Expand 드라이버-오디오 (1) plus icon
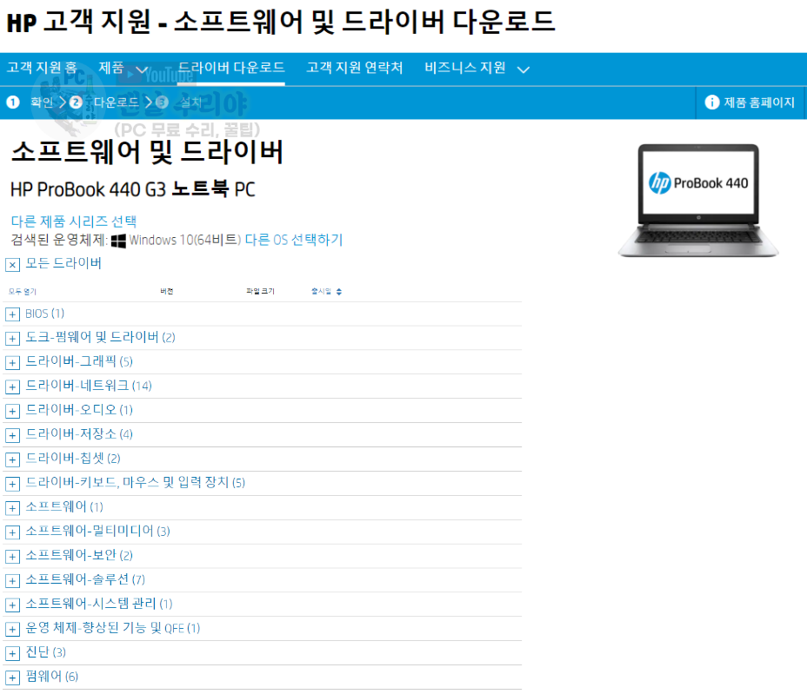Image resolution: width=807 pixels, height=694 pixels. [x=12, y=411]
